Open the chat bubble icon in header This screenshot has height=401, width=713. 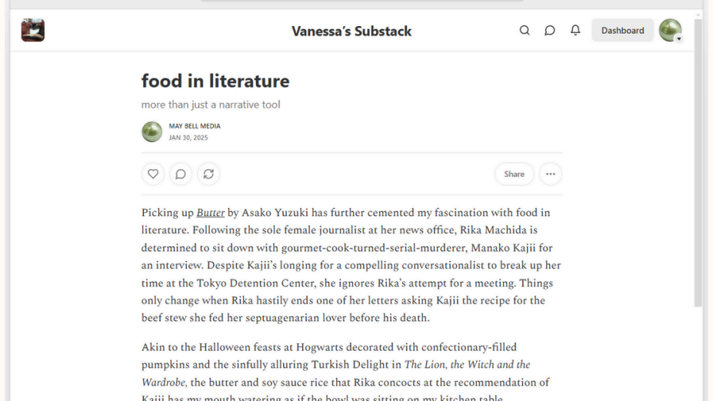tap(550, 31)
